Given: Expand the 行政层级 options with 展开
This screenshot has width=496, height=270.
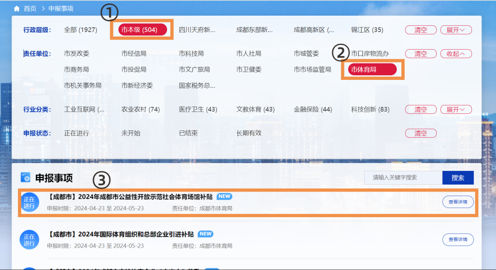Looking at the screenshot, I should pyautogui.click(x=456, y=30).
